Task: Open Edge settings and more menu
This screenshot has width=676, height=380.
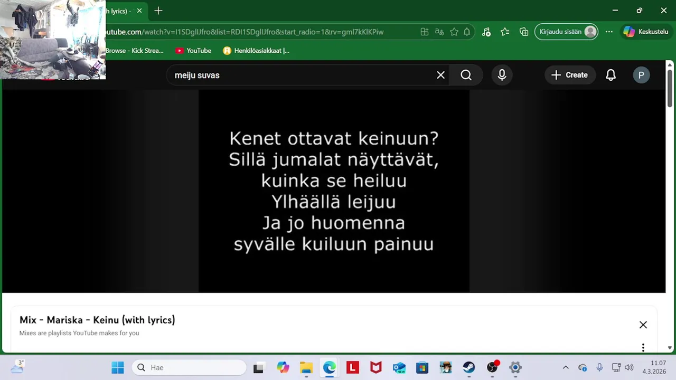Action: 609,32
